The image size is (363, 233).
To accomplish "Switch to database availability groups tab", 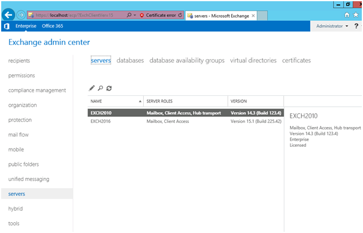I will click(x=187, y=60).
